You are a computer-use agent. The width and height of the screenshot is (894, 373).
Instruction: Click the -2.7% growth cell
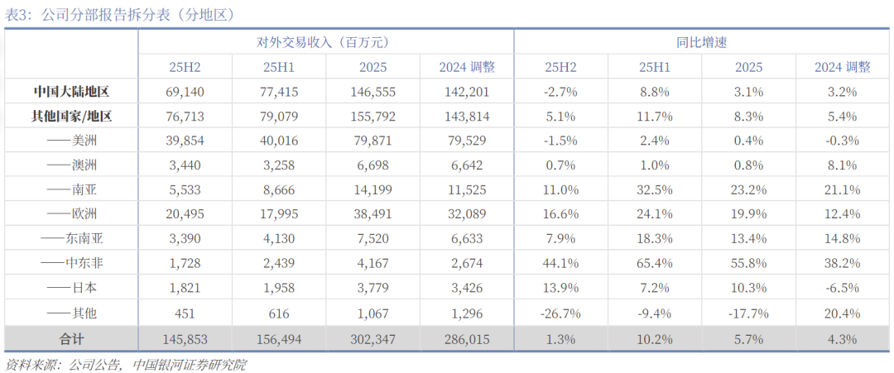pyautogui.click(x=560, y=91)
